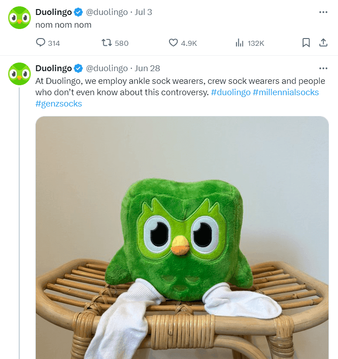Reply to the "nom nom nom" tweet
338x359 pixels.
pyautogui.click(x=41, y=43)
